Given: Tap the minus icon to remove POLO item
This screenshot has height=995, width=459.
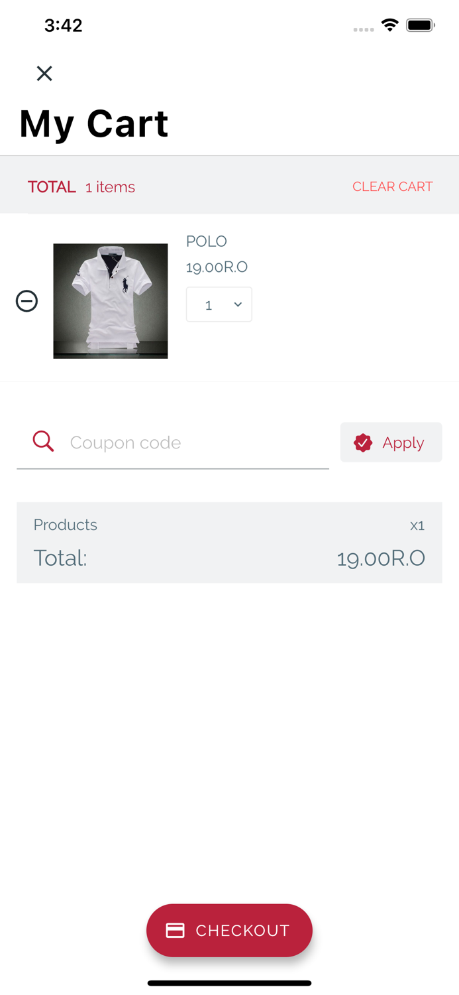Looking at the screenshot, I should pos(27,300).
